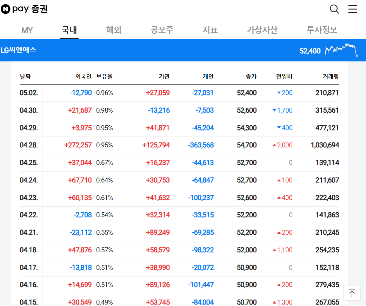Click holding ratio 0.67%

[x=104, y=163]
